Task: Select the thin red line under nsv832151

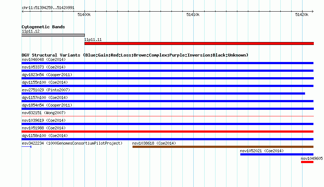Action: pyautogui.click(x=167, y=116)
